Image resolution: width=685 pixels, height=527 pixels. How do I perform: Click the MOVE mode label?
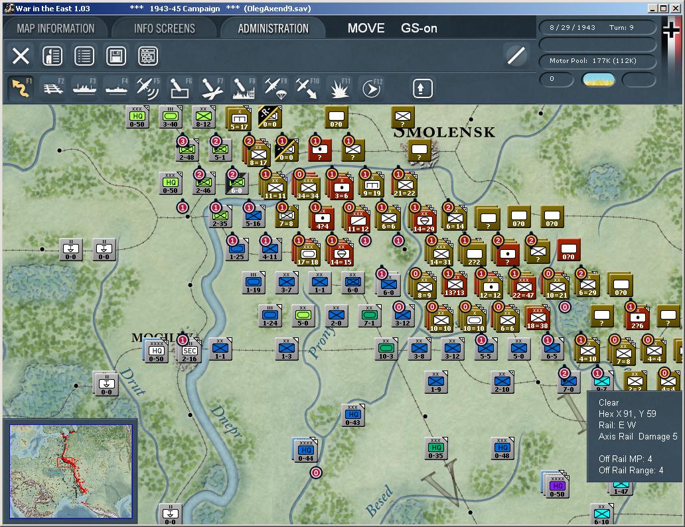pos(366,29)
